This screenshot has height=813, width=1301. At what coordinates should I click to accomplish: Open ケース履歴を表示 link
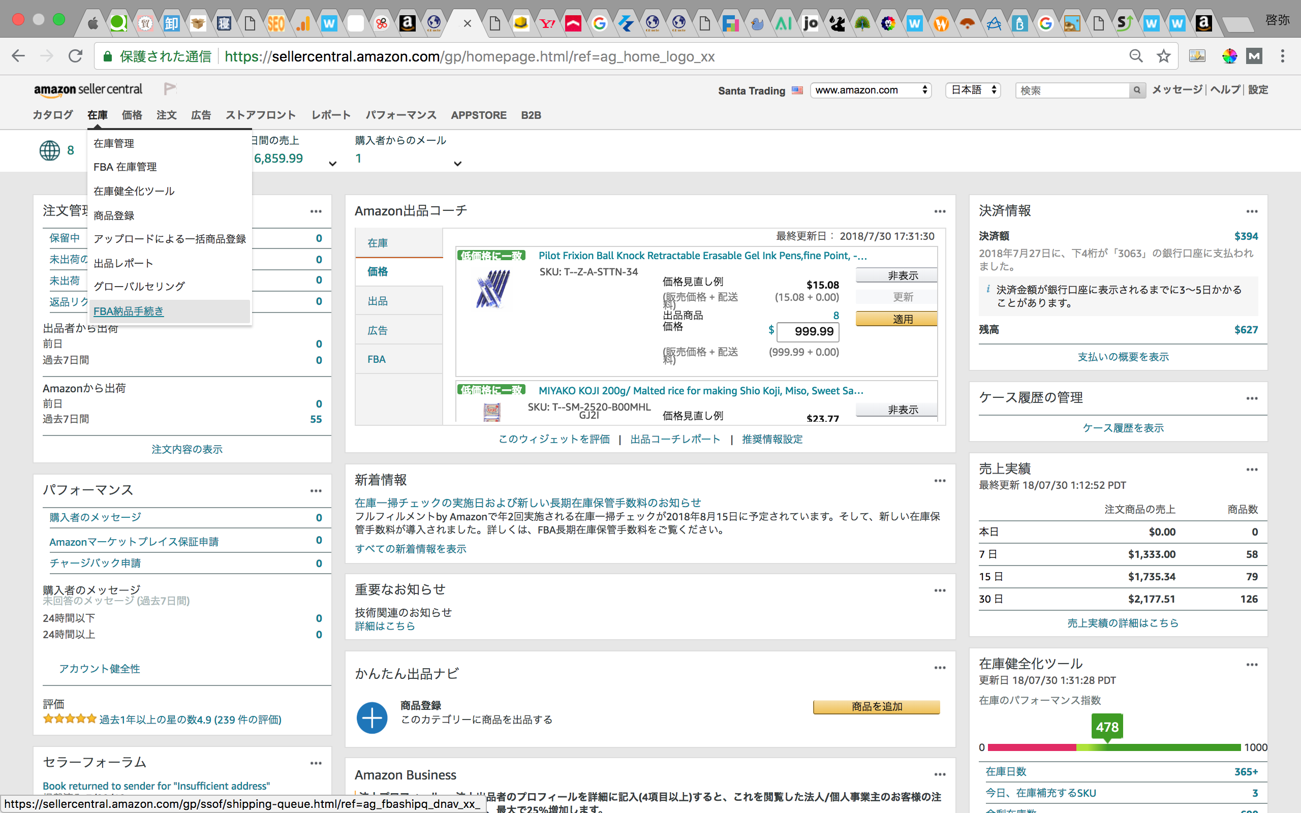click(x=1123, y=428)
